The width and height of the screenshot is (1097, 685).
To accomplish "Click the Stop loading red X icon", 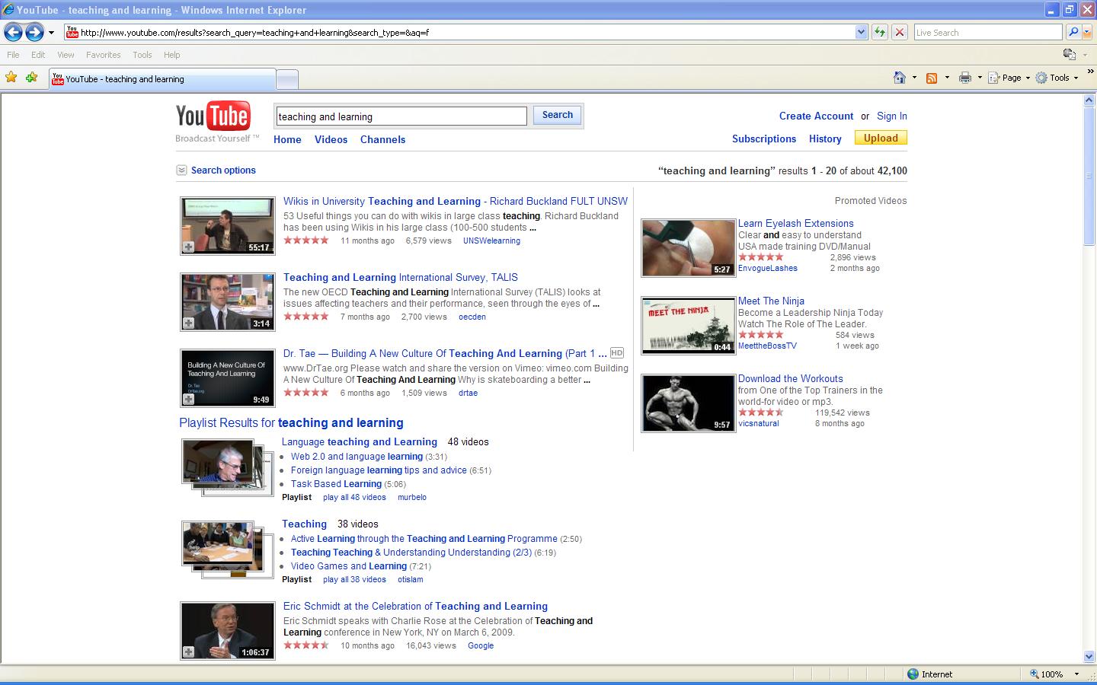I will [900, 32].
